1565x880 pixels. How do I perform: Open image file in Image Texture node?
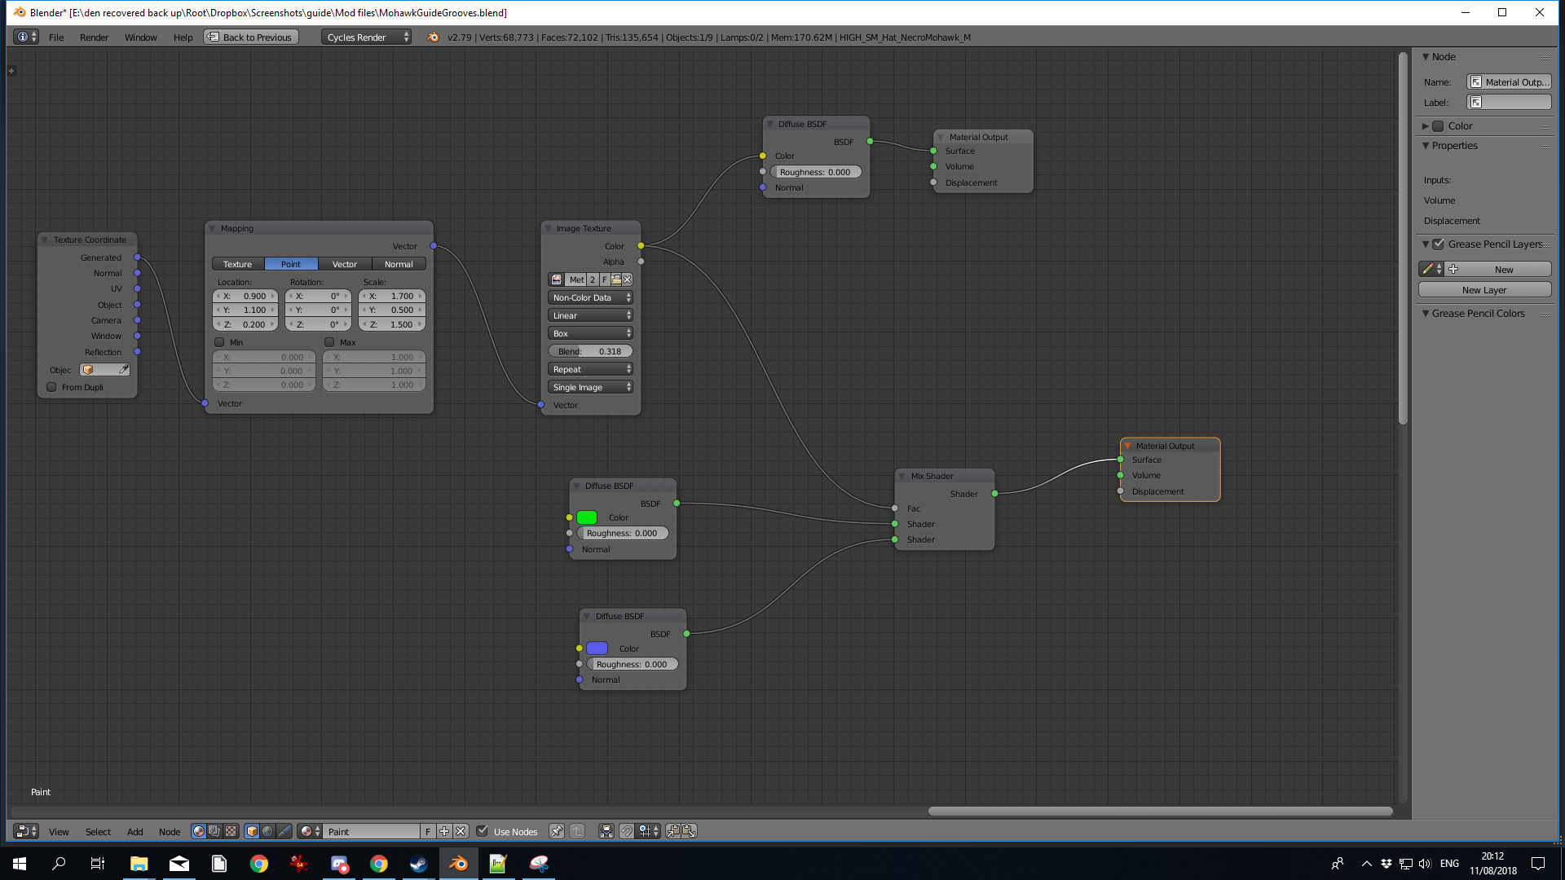point(616,279)
